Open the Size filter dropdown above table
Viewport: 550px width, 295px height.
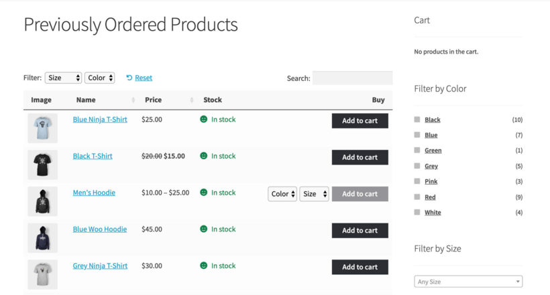pos(63,78)
